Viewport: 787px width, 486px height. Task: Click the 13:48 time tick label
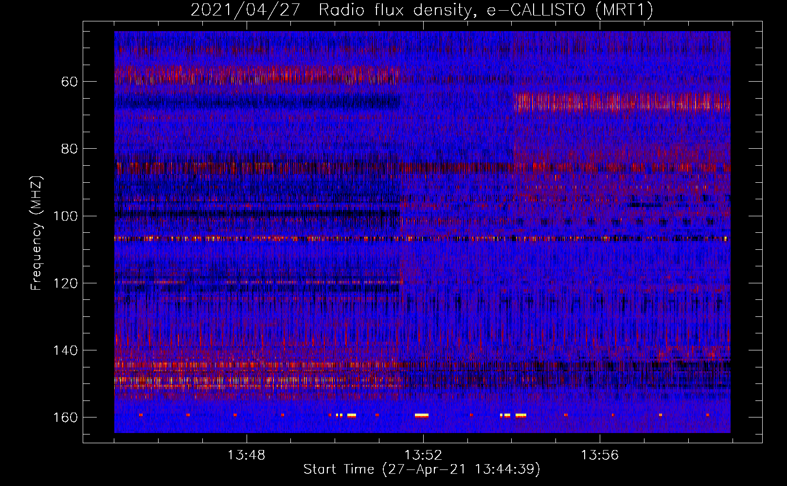[247, 455]
